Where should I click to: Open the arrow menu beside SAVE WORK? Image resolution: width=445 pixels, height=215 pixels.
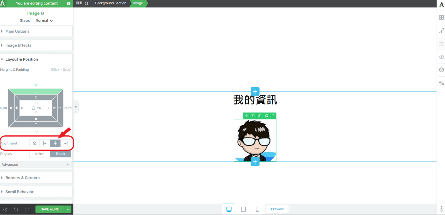68,209
